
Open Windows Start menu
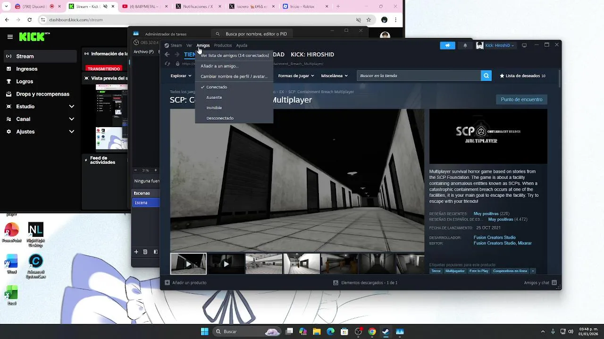[204, 331]
